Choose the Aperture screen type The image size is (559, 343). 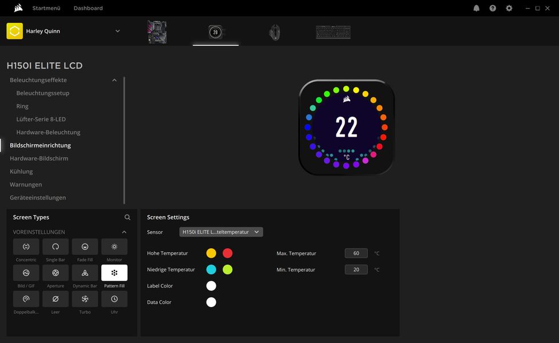[x=55, y=273]
